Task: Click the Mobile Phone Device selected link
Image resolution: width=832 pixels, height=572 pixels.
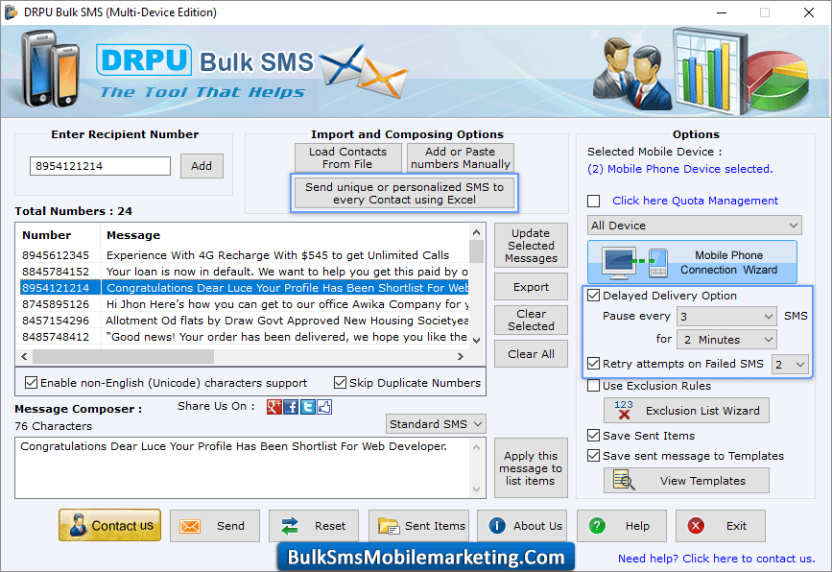Action: click(x=679, y=169)
